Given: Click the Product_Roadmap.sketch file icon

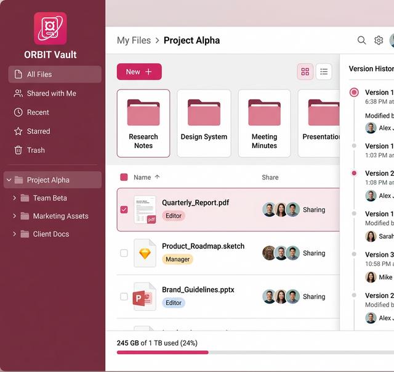Looking at the screenshot, I should 145,253.
